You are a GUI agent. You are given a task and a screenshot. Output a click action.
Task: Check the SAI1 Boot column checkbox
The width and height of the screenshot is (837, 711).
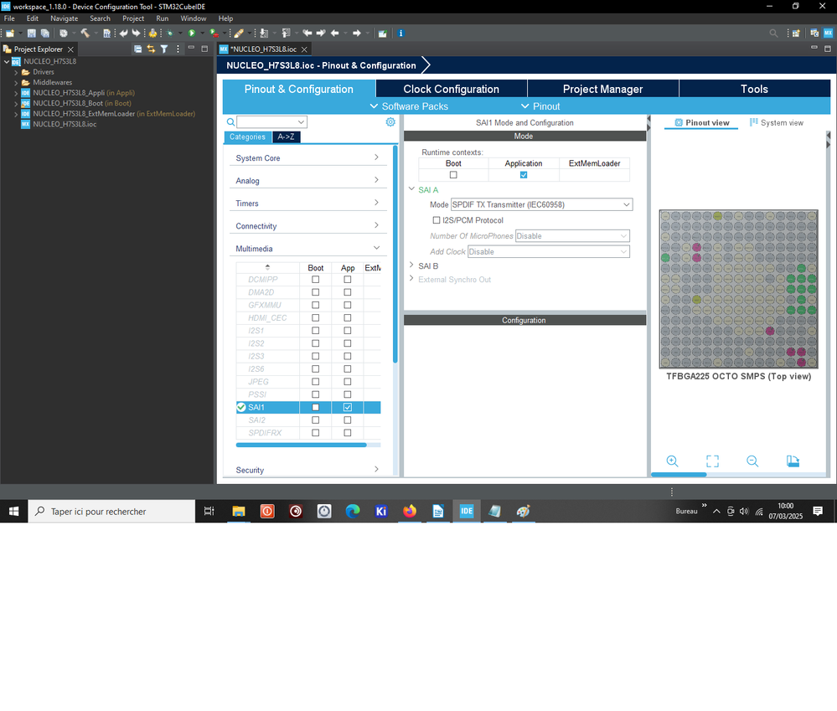(x=316, y=408)
